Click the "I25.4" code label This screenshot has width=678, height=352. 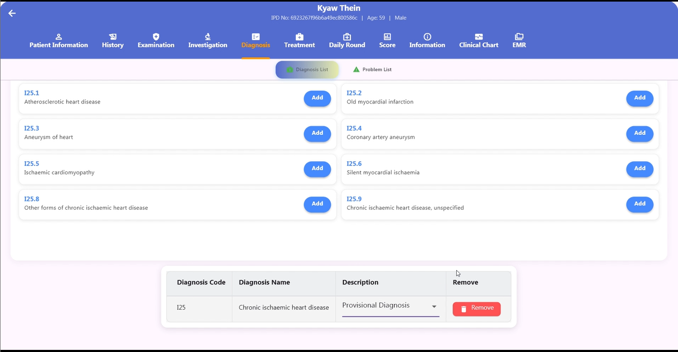tap(354, 128)
